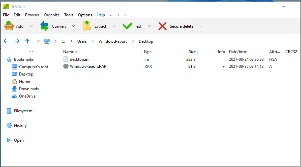Open the Organize menu
This screenshot has width=301, height=167.
click(x=52, y=15)
